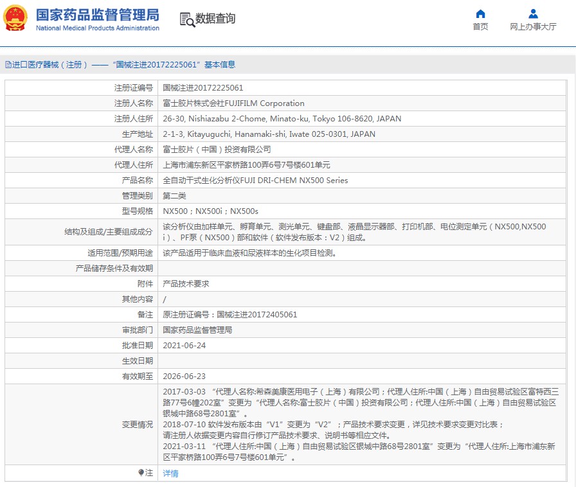
Task: Select the Nishiazabu Tokyo address value
Action: point(282,119)
